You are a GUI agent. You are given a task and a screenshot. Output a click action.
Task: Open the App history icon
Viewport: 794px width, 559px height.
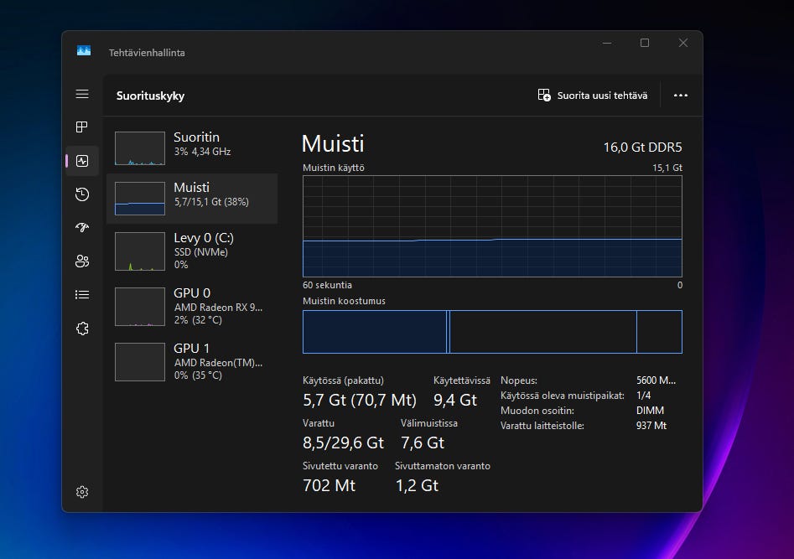[82, 194]
